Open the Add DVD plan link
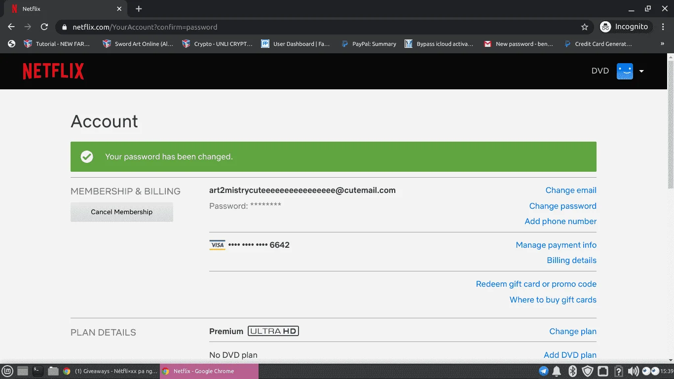 tap(570, 355)
